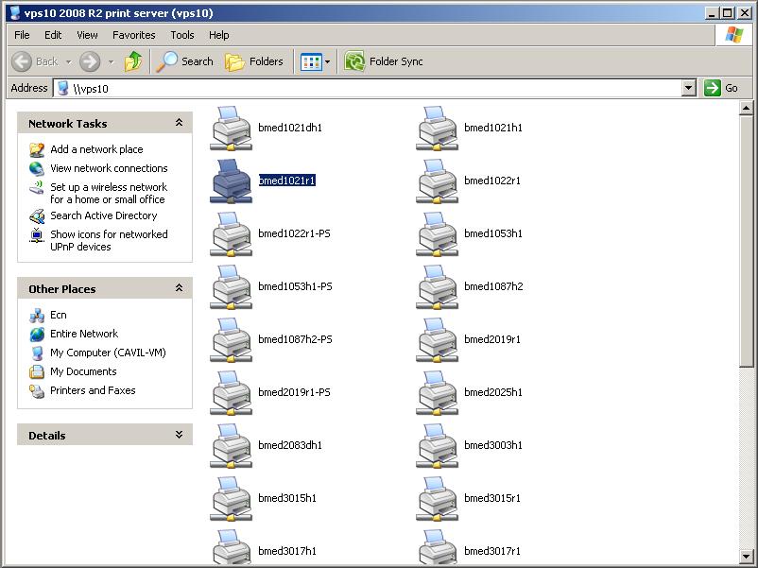
Task: Select the bmed1022r1 printer icon
Action: click(437, 181)
